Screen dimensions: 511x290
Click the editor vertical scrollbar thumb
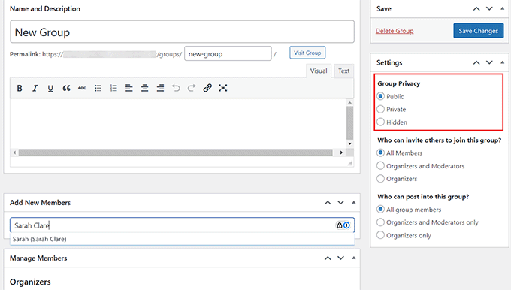[349, 123]
